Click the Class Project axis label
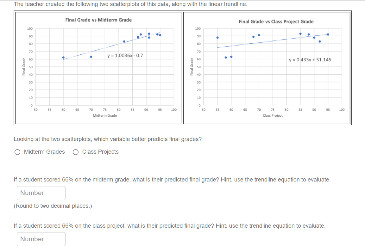The height and width of the screenshot is (246, 365). click(x=273, y=115)
